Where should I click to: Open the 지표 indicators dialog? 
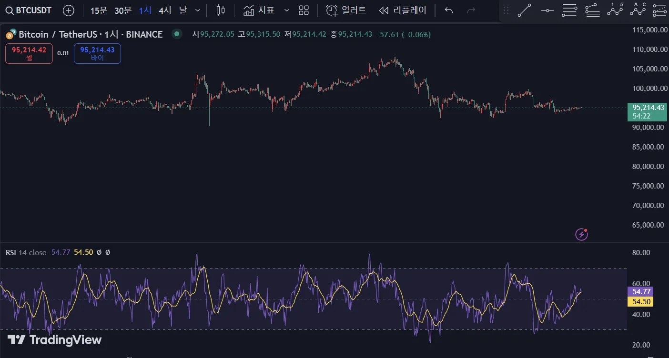pyautogui.click(x=259, y=10)
